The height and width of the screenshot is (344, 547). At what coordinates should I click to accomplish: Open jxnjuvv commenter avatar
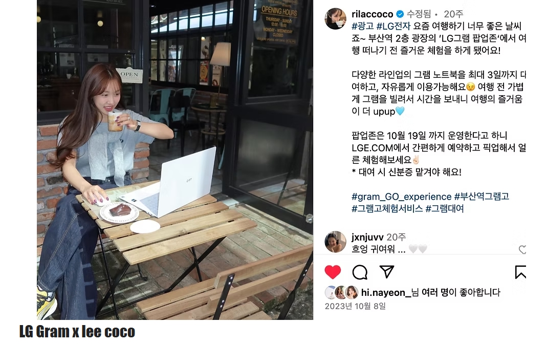coord(335,242)
